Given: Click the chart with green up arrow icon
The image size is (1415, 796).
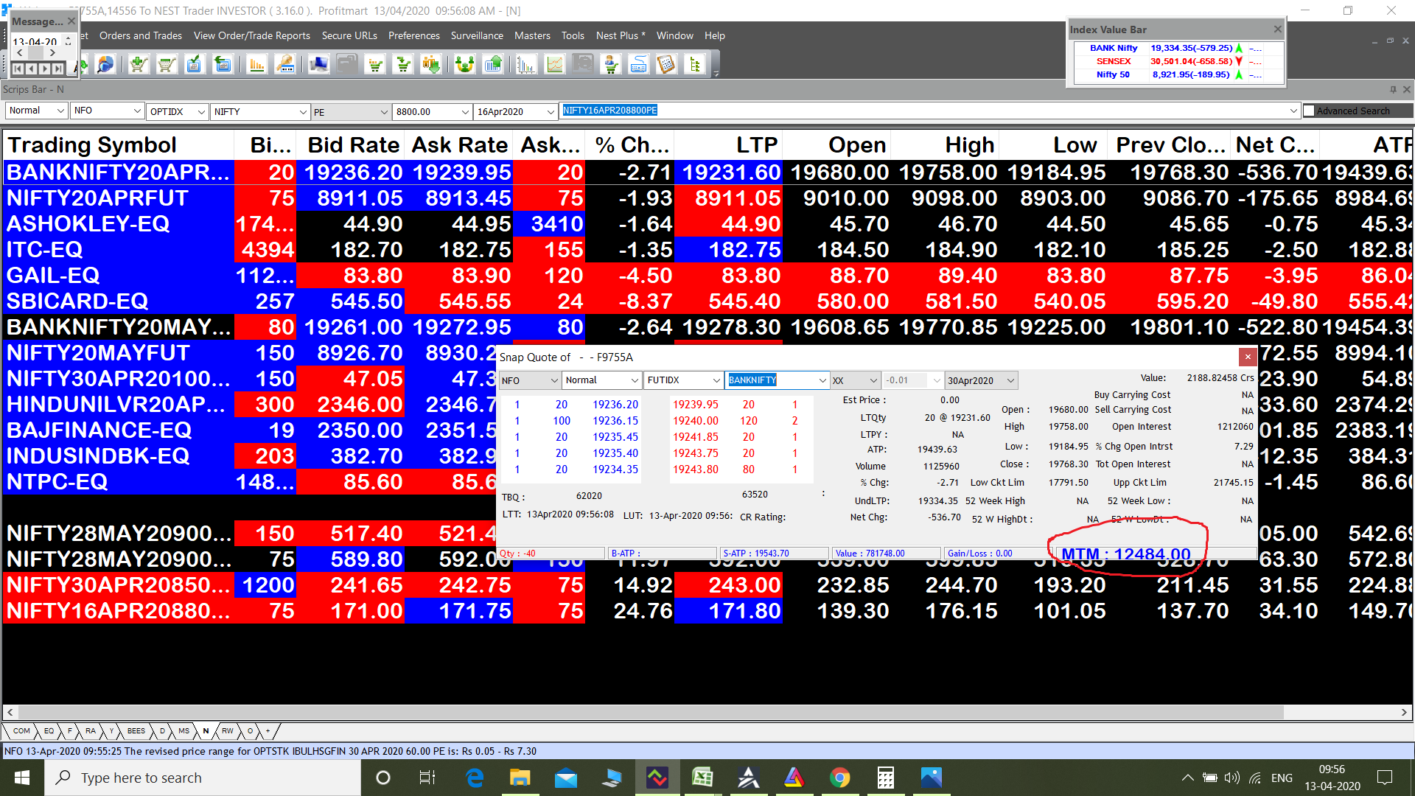Looking at the screenshot, I should click(493, 65).
